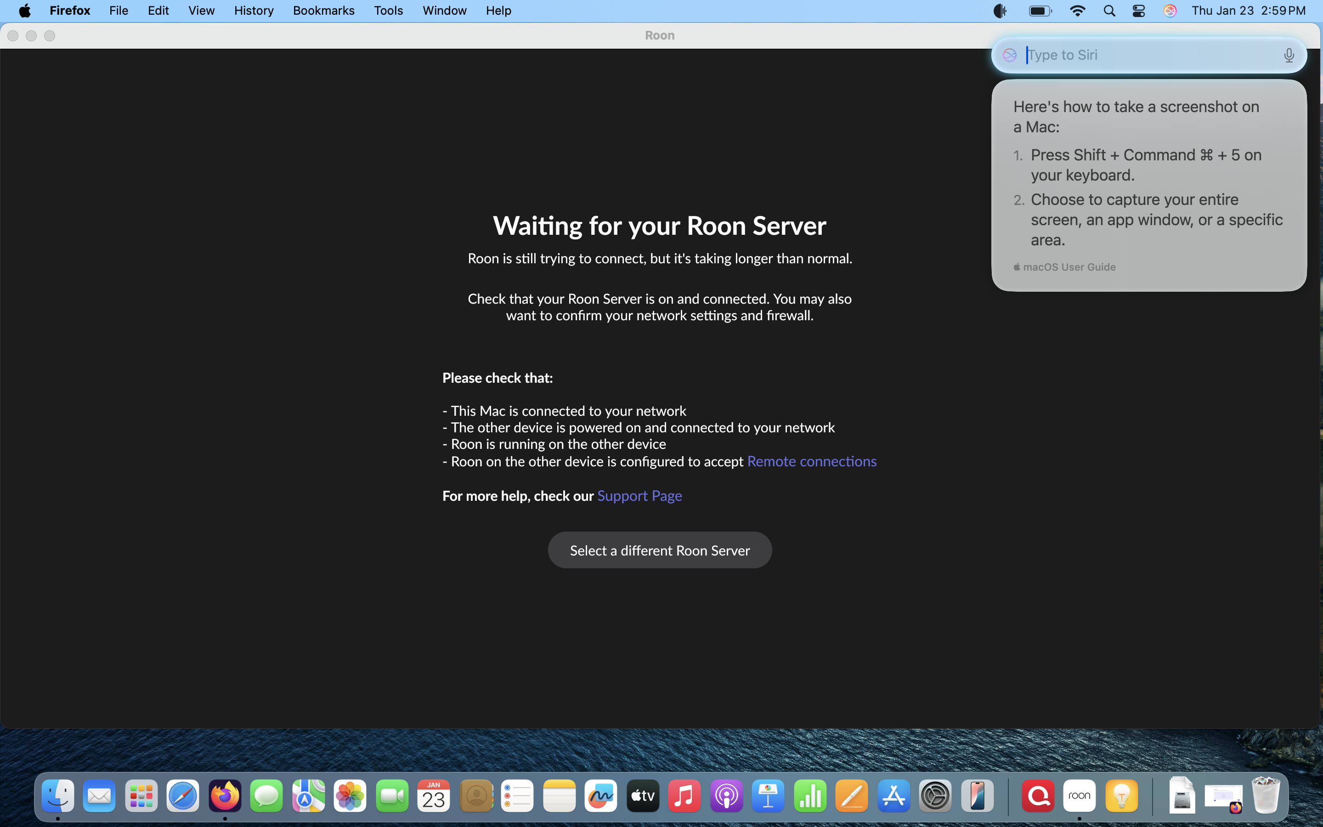
Task: Launch FaceTime from the Dock
Action: [x=392, y=795]
